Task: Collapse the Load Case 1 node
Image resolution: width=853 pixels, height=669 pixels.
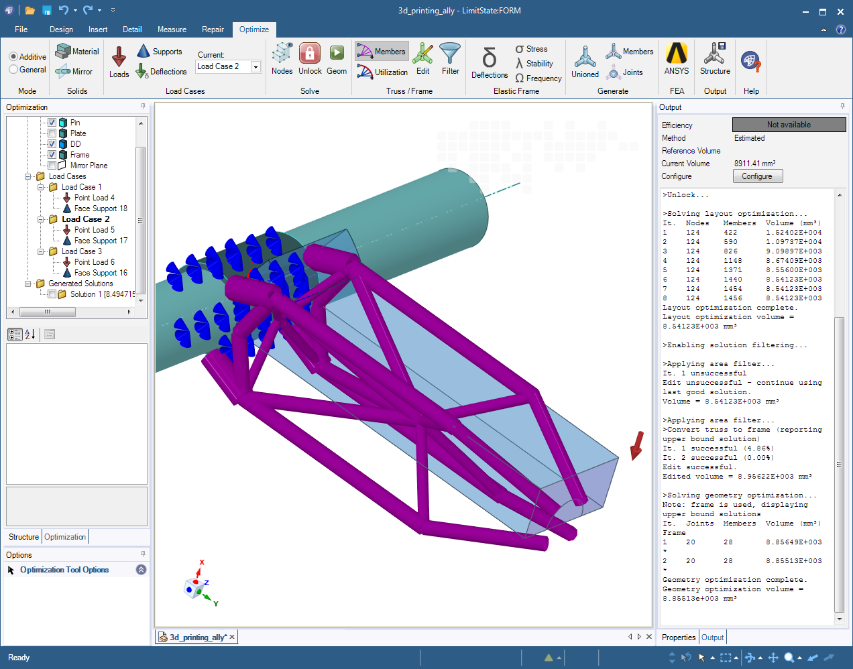Action: pos(41,187)
